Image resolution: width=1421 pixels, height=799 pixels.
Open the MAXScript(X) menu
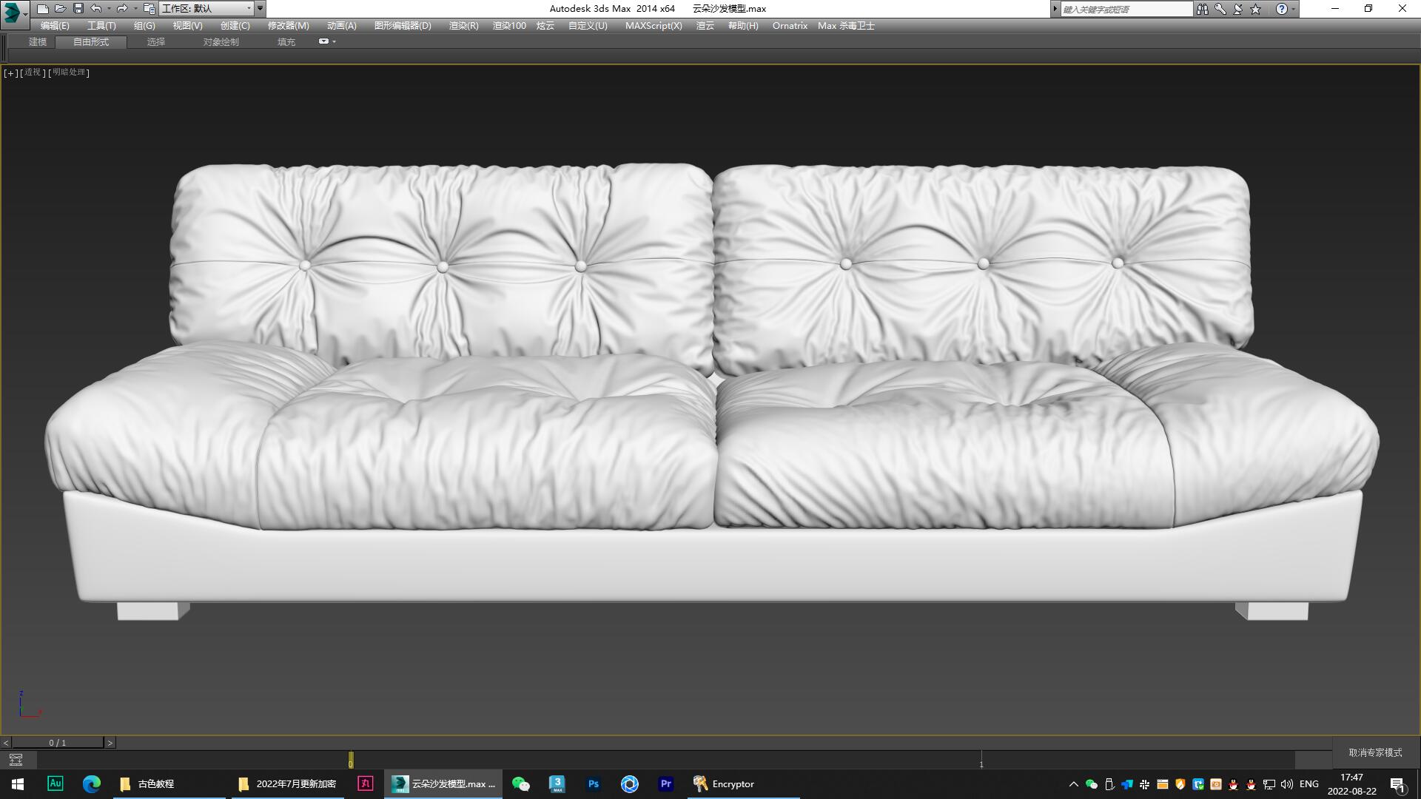point(654,25)
